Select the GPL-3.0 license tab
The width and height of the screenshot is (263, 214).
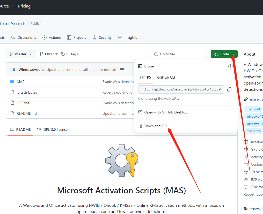[x=52, y=129]
